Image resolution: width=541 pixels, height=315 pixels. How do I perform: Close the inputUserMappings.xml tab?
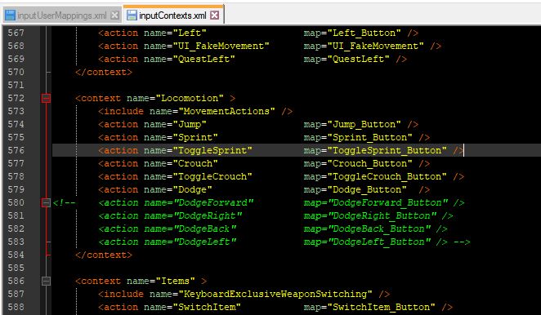click(115, 16)
